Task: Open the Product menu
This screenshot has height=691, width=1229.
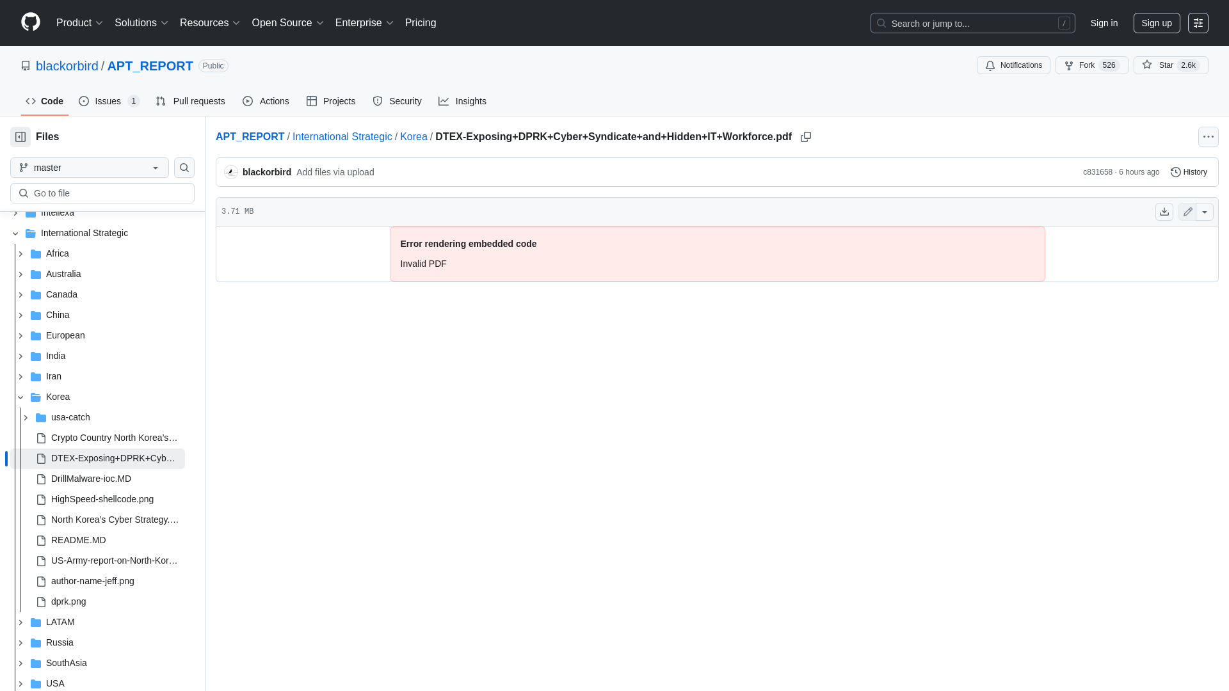Action: pos(79,23)
